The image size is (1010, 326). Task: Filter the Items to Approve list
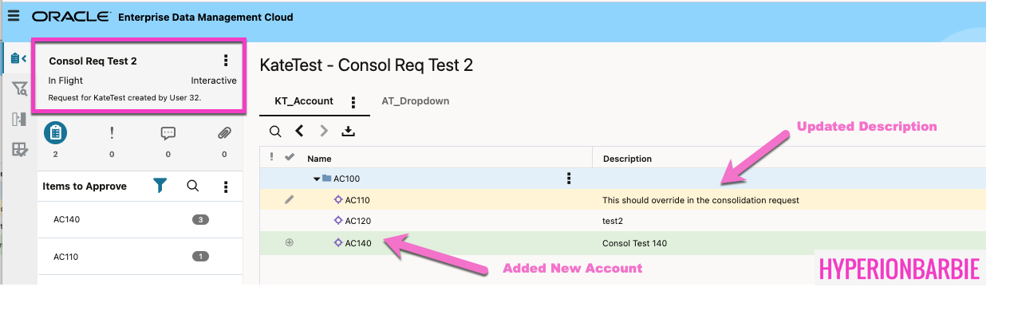coord(160,186)
